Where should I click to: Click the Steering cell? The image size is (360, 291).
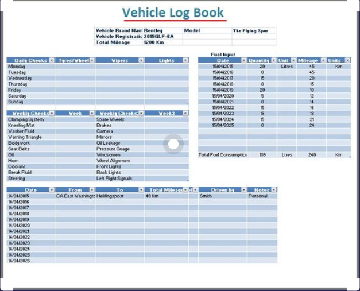pos(30,179)
